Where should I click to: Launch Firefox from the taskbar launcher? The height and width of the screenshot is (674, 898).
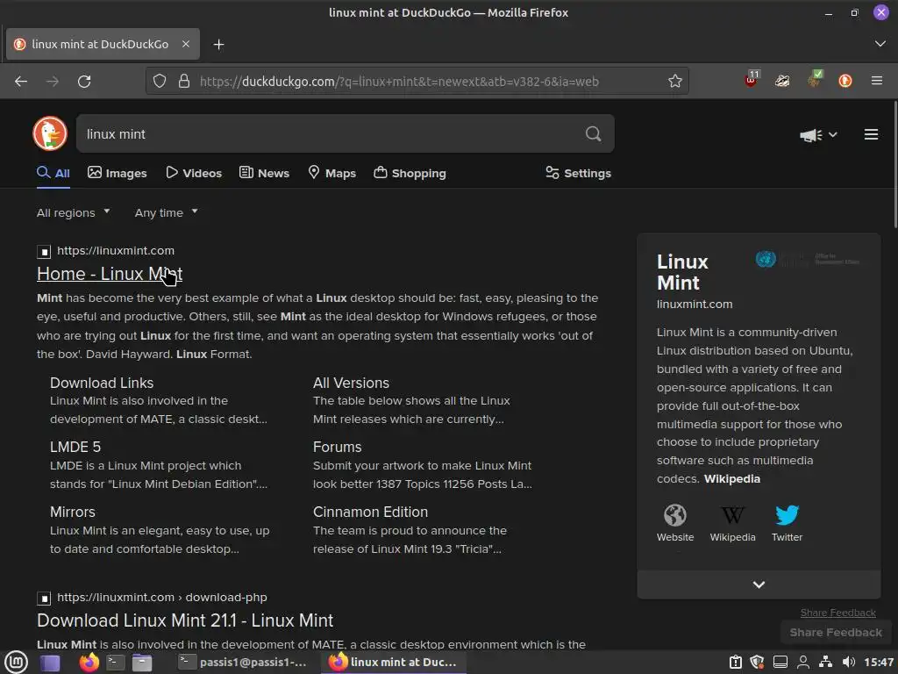(x=89, y=663)
